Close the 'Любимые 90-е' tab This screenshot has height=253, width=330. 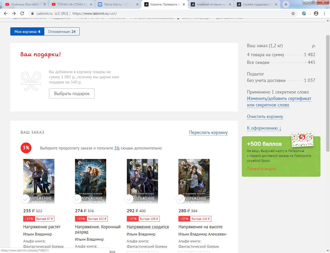[44, 4]
